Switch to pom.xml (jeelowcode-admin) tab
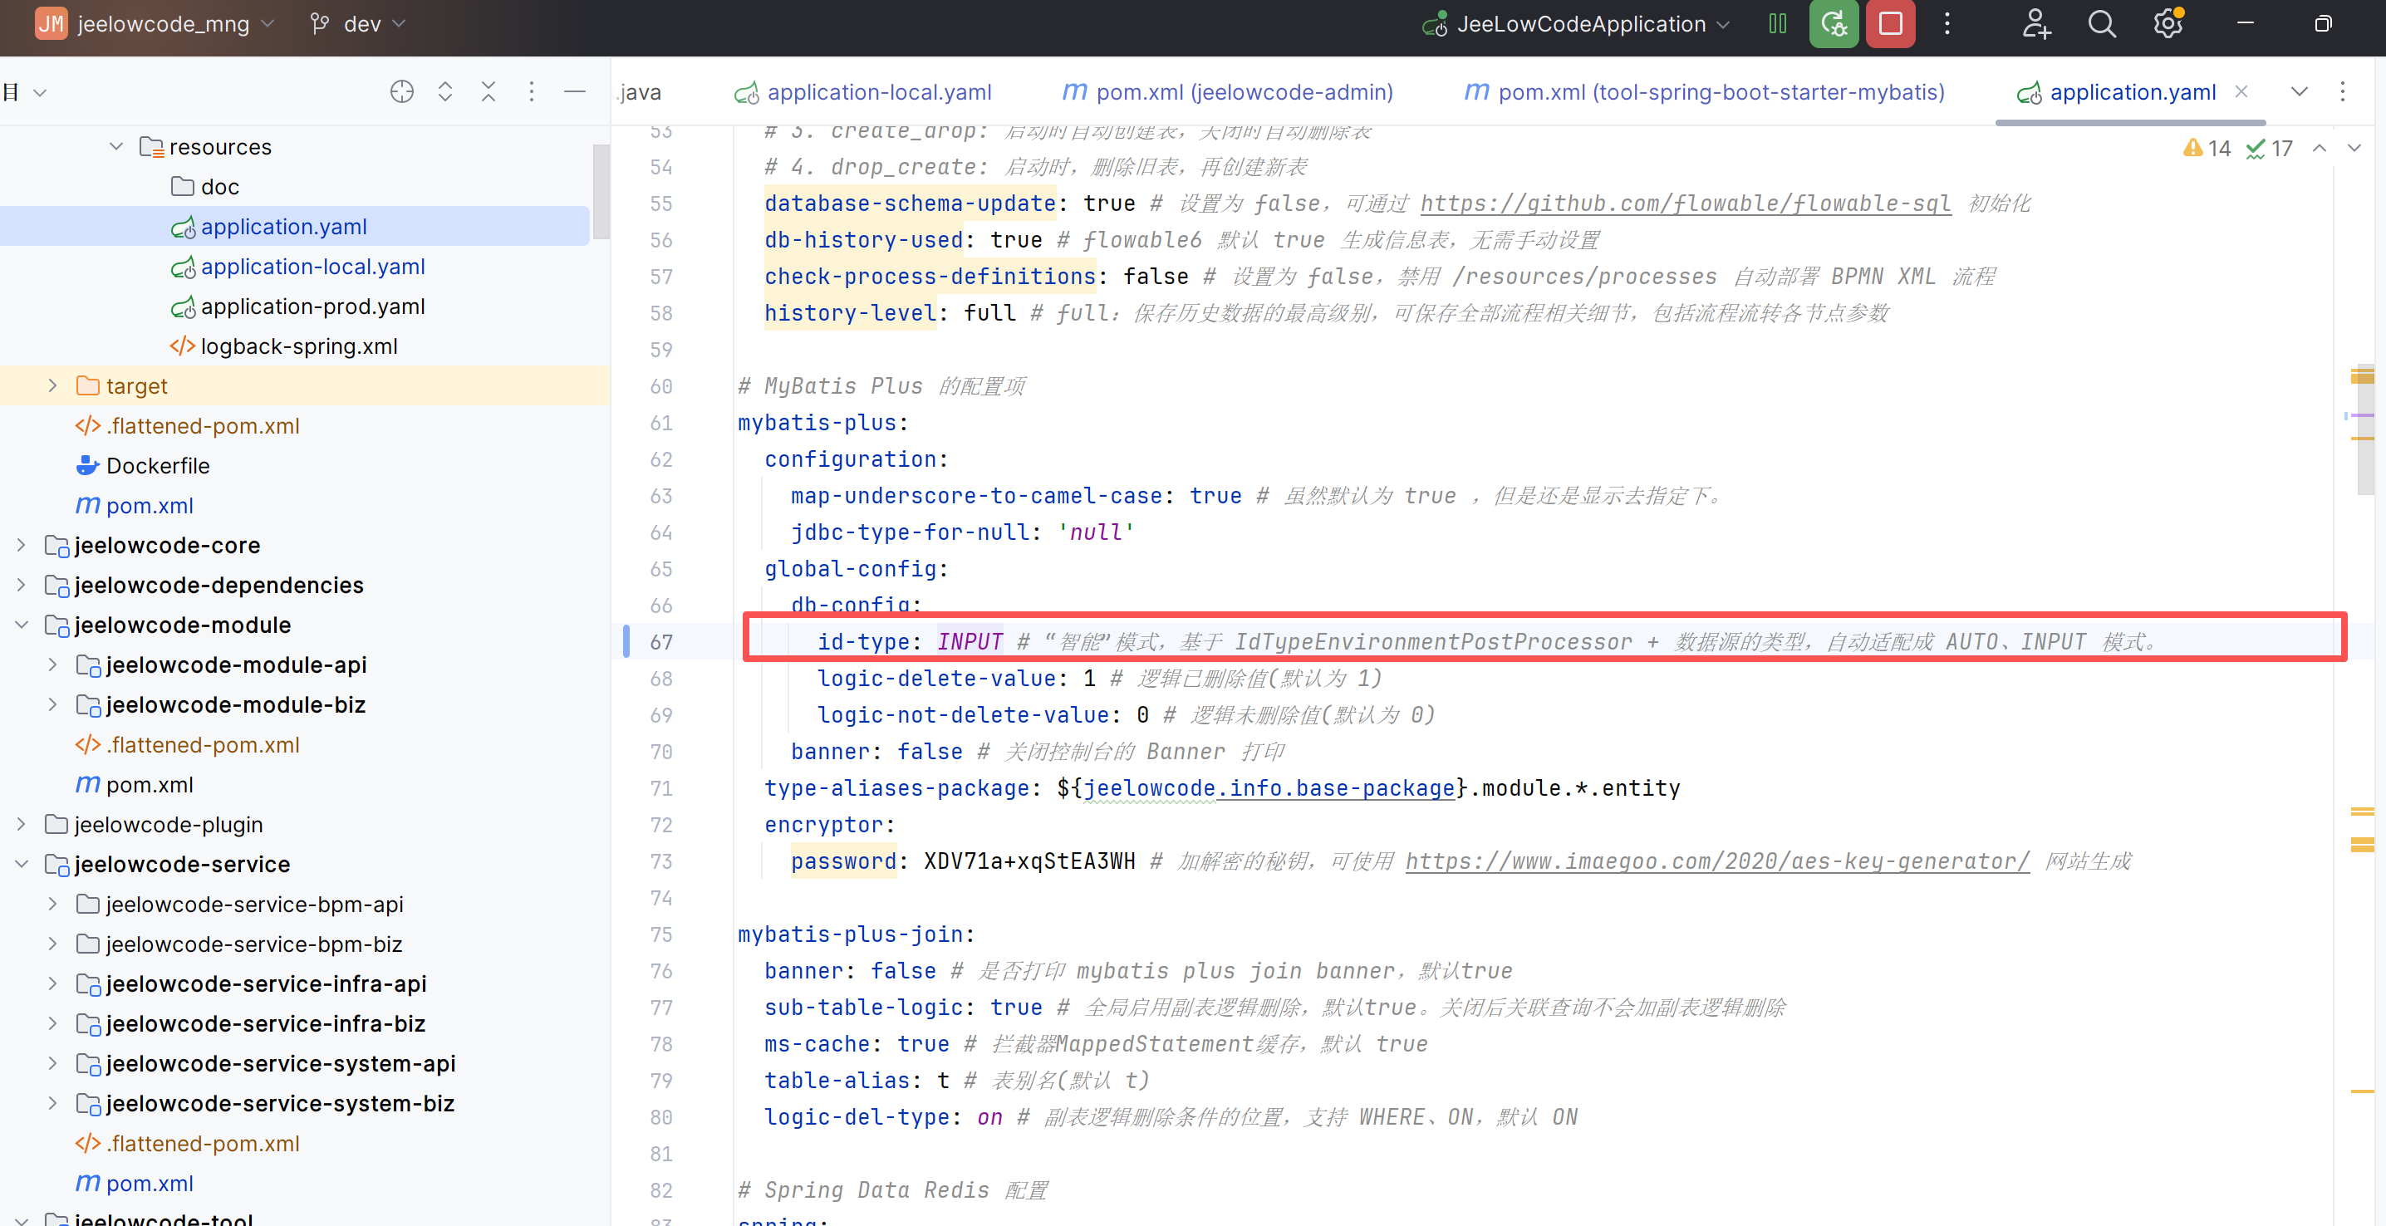Image resolution: width=2386 pixels, height=1226 pixels. pyautogui.click(x=1243, y=92)
